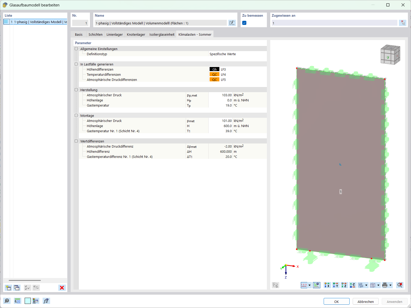Image resolution: width=411 pixels, height=308 pixels.
Task: Click the Höhendifferenz value 600.000
Action: click(226, 151)
